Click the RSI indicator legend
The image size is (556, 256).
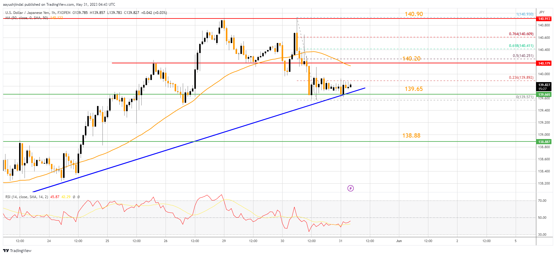pyautogui.click(x=27, y=197)
